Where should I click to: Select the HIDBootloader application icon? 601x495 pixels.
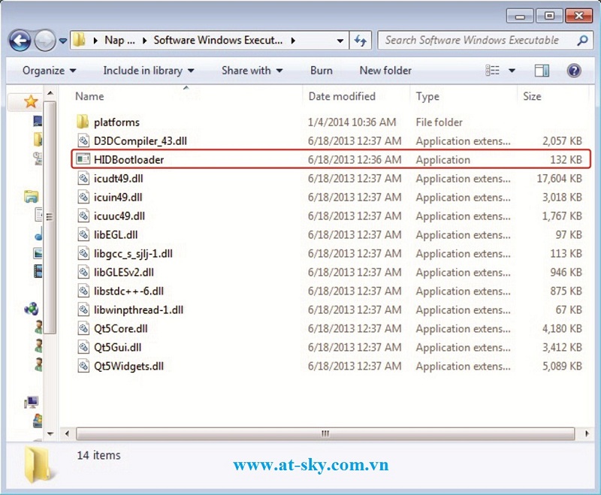pyautogui.click(x=83, y=159)
